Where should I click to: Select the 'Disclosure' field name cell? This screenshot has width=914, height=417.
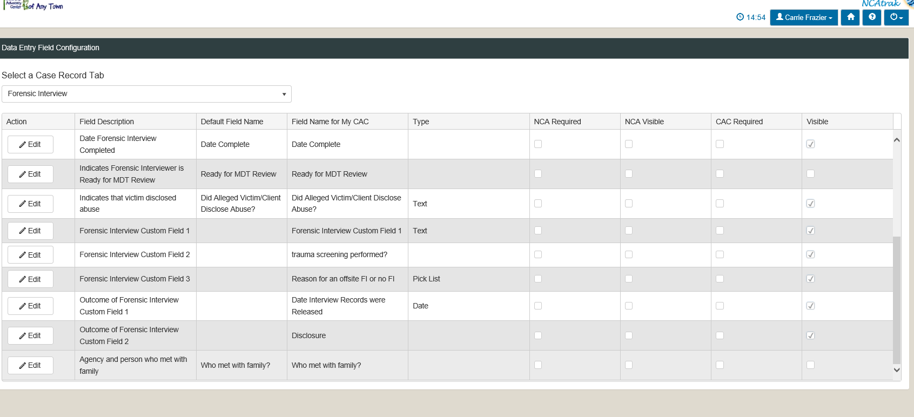(347, 335)
